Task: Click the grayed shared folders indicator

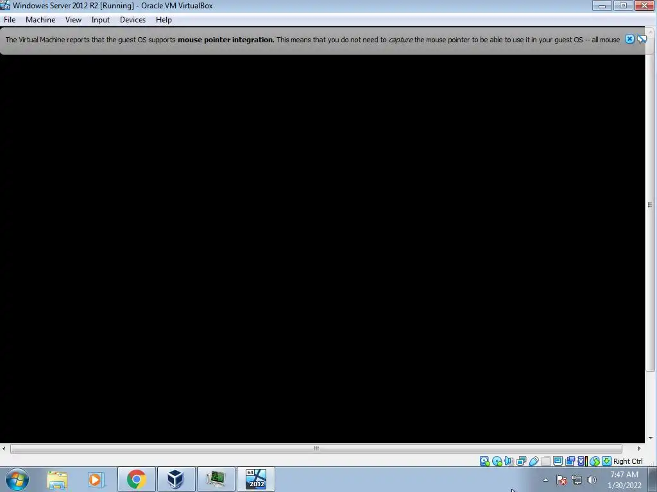Action: pos(545,461)
